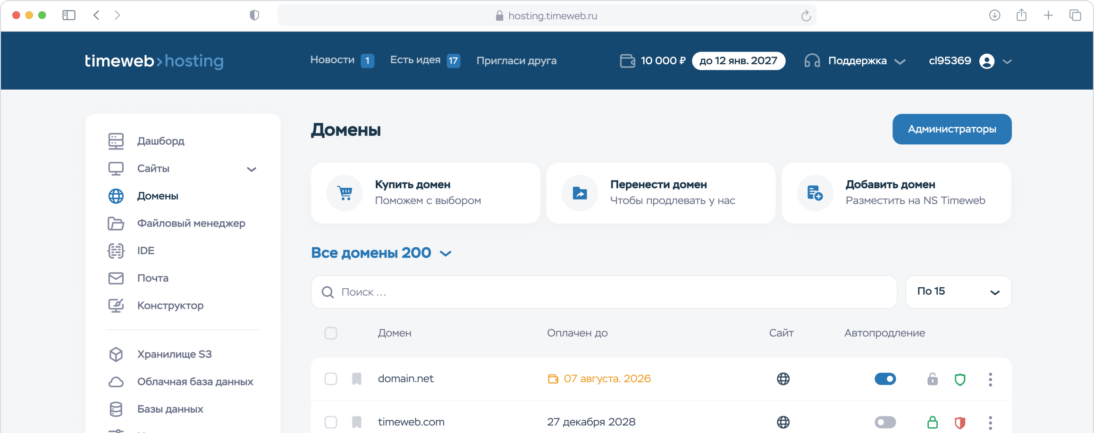Image resolution: width=1094 pixels, height=433 pixels.
Task: Click the domain search field
Action: click(x=604, y=292)
